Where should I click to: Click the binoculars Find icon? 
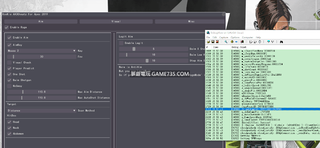tap(281, 42)
